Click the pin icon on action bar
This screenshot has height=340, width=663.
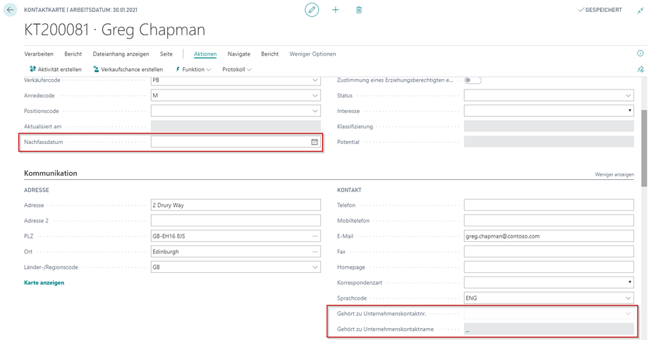click(640, 69)
